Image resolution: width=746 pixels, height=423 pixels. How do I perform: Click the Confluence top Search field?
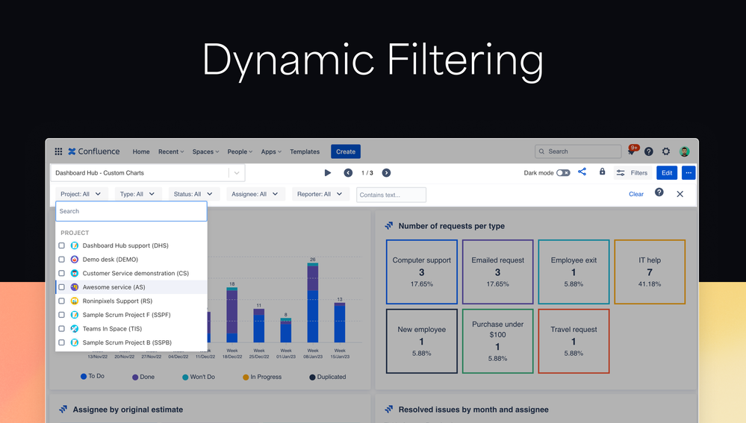(578, 151)
